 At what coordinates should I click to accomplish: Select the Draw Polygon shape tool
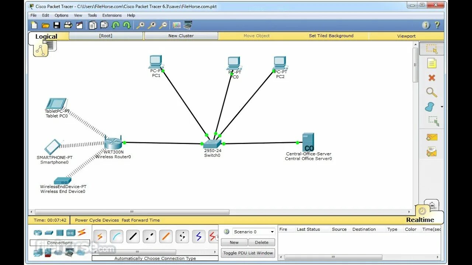430,107
